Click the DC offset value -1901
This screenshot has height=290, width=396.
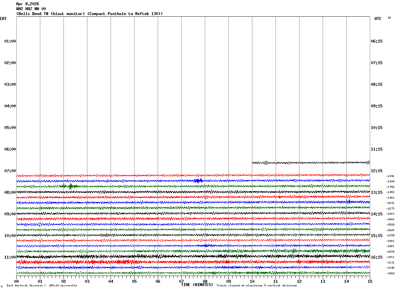(390, 198)
